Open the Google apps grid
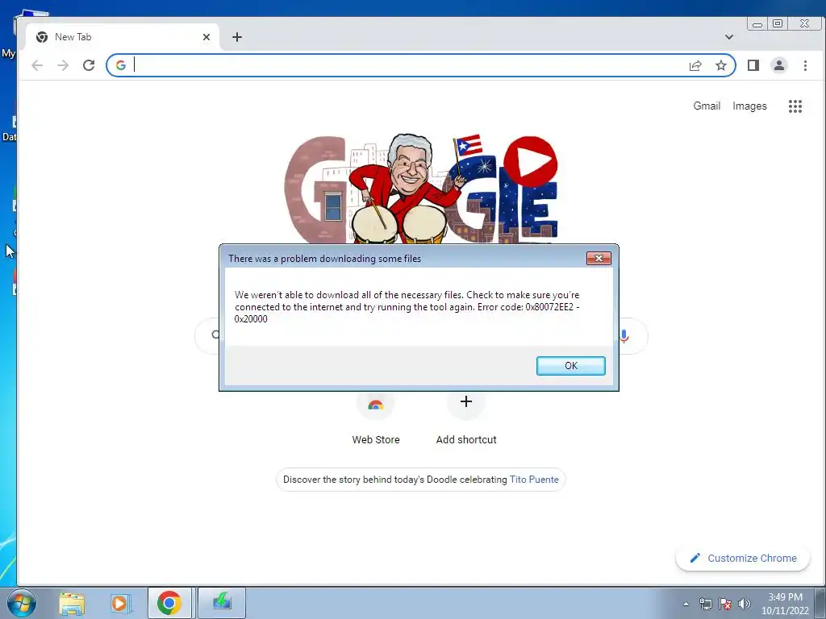 pos(795,106)
